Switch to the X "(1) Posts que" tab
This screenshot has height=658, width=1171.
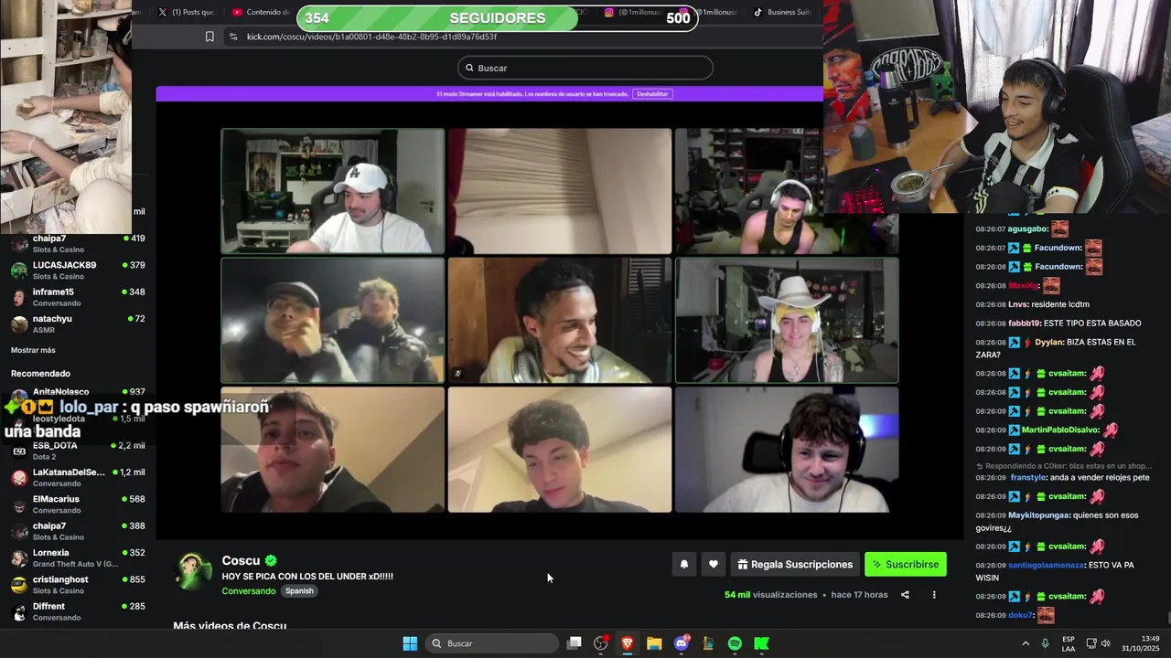tap(186, 12)
